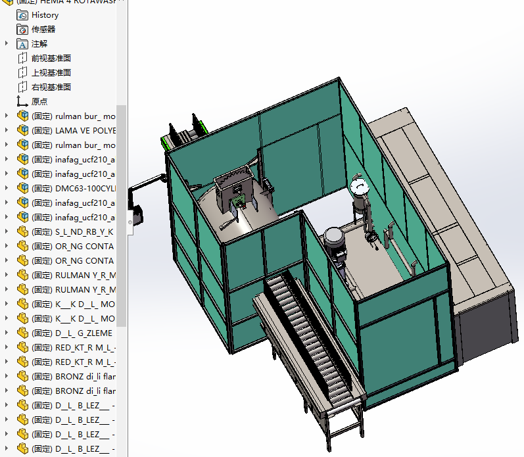
Task: Click the panel collapse handle on the splitter
Action: click(x=130, y=222)
